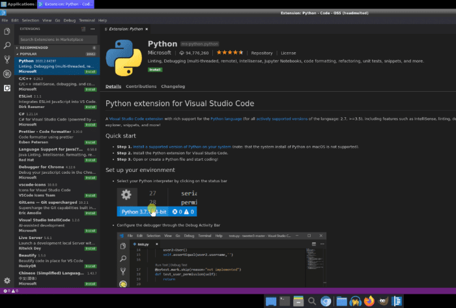Image resolution: width=456 pixels, height=308 pixels.
Task: Install Python from the extension detail page
Action: (155, 70)
